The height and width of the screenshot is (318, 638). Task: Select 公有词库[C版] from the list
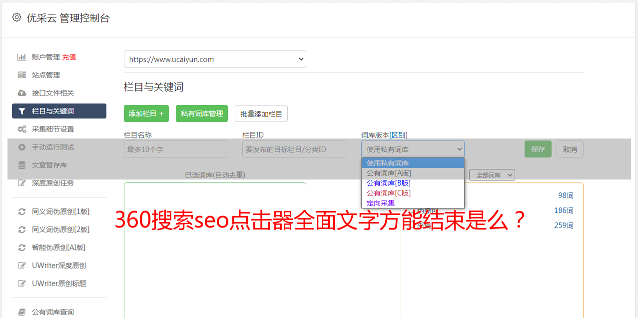(x=413, y=193)
